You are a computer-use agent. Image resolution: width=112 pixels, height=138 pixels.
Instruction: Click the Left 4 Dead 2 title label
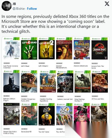tap(43, 66)
